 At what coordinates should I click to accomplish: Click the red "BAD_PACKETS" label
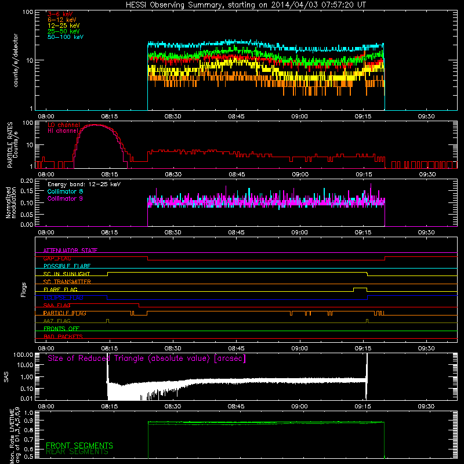pyautogui.click(x=63, y=336)
